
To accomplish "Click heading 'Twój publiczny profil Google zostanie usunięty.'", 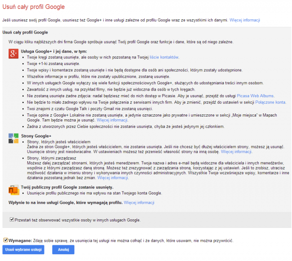I will coord(67,187).
